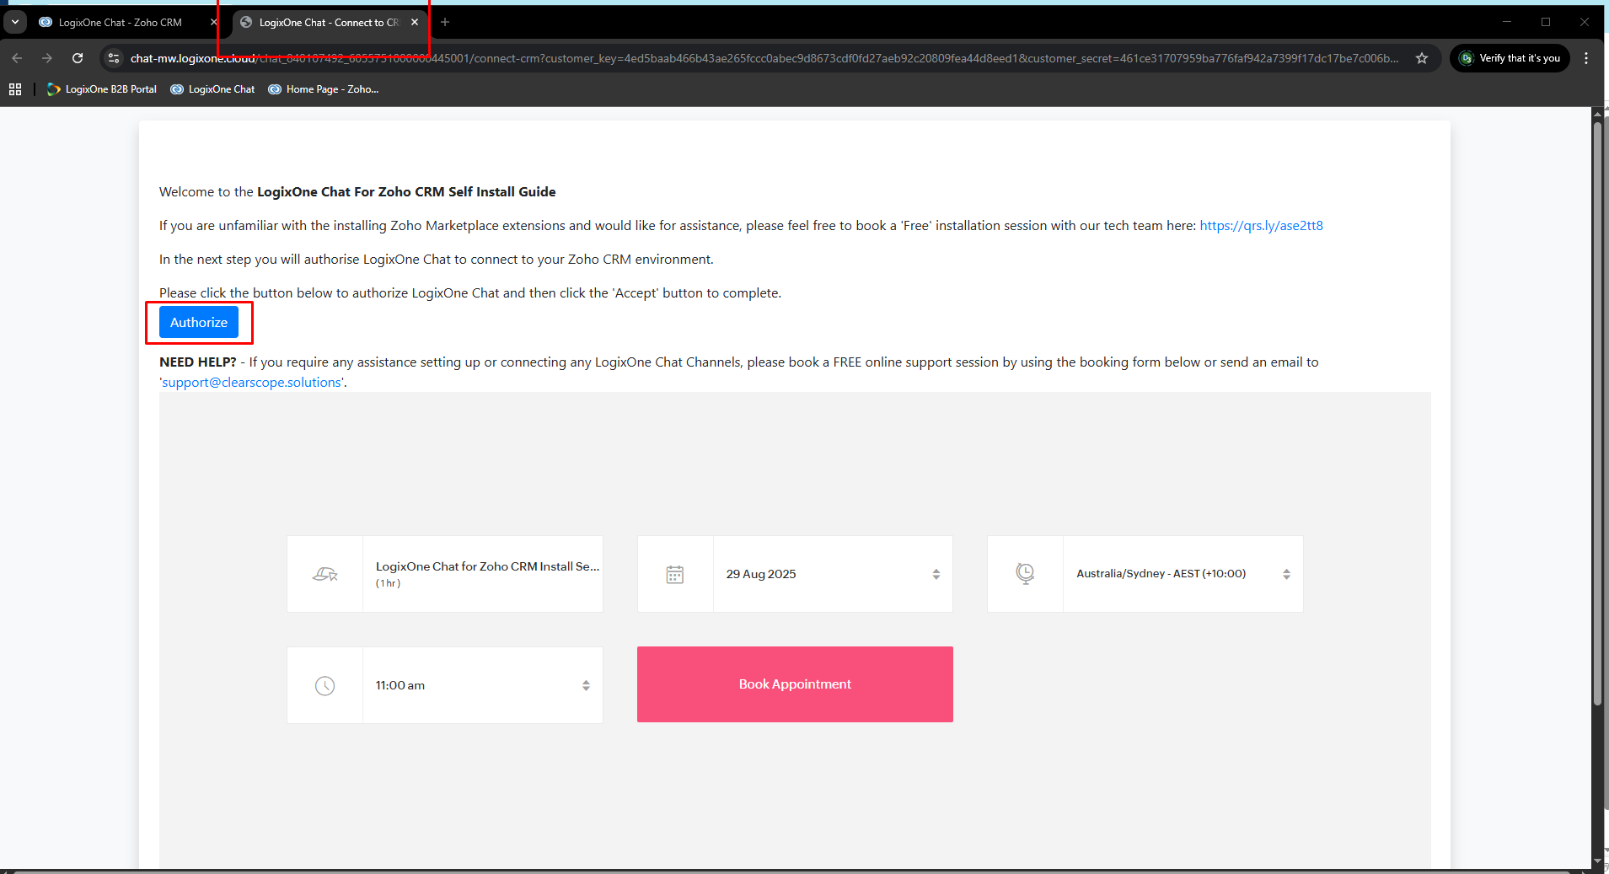Click the address bar URL field
Screen dimensions: 1609x874
[x=763, y=58]
